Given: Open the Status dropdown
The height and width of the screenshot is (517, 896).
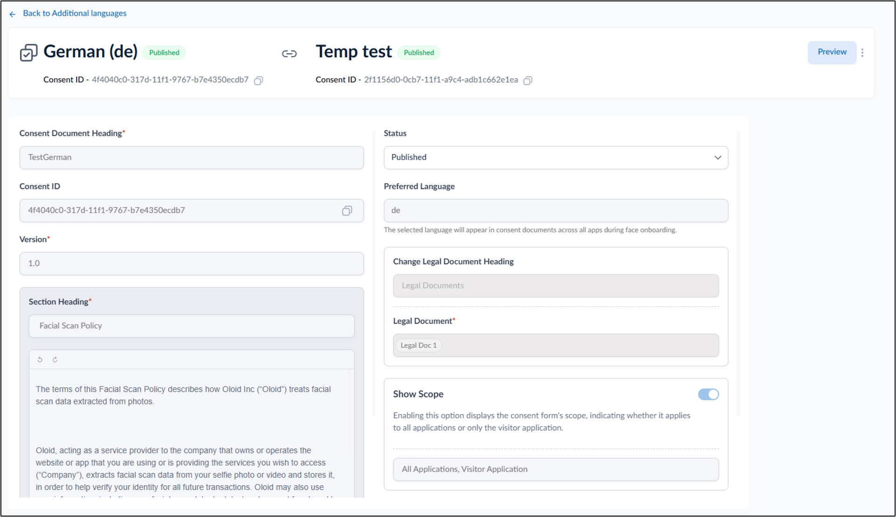Looking at the screenshot, I should [x=556, y=158].
